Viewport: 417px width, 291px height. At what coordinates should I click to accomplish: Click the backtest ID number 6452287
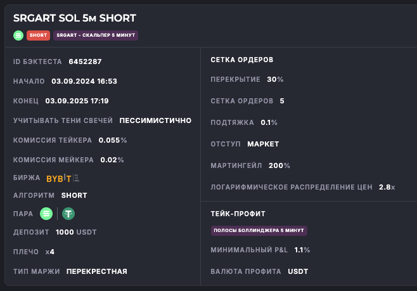click(85, 61)
